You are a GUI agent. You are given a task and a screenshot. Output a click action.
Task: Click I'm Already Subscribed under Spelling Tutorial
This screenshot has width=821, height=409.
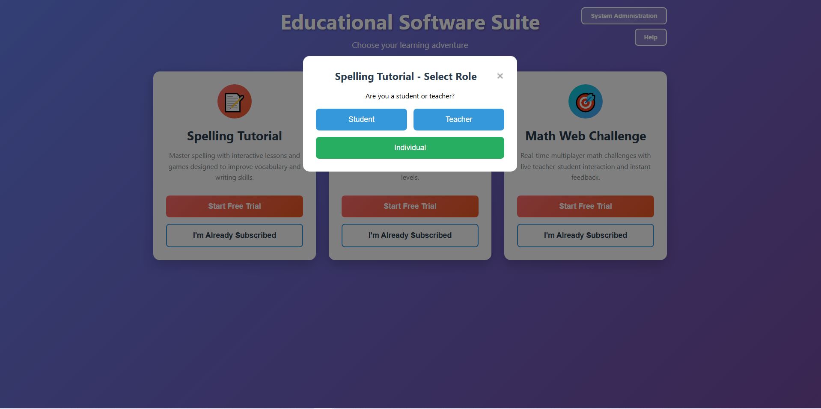(234, 235)
